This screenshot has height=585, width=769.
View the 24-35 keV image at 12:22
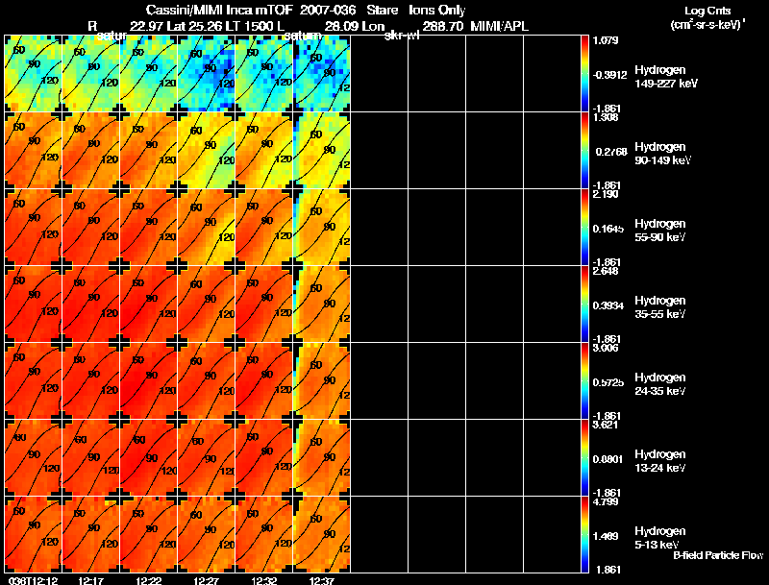tap(149, 380)
